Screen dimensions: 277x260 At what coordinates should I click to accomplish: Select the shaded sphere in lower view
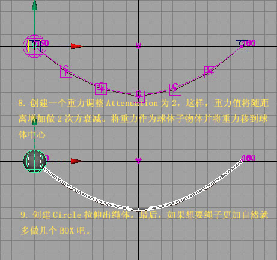35,161
